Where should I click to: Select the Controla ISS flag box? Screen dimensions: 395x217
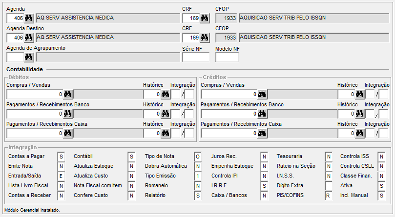tap(381, 157)
